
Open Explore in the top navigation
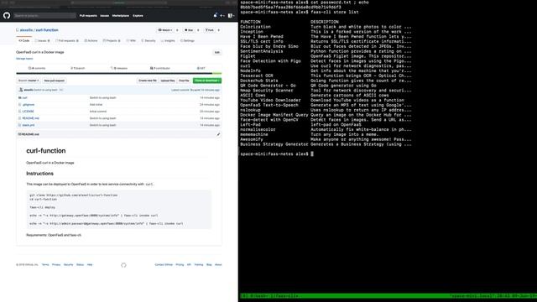[x=138, y=16]
